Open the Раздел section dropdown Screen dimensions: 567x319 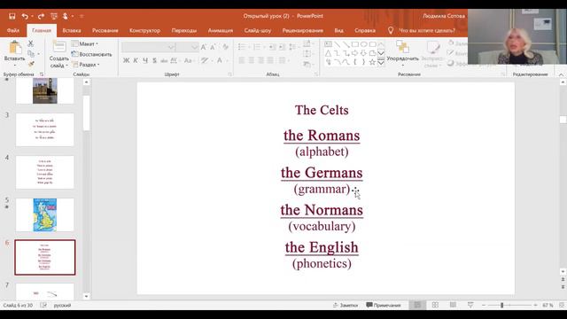86,65
